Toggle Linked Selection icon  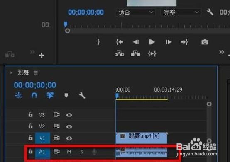(50, 95)
